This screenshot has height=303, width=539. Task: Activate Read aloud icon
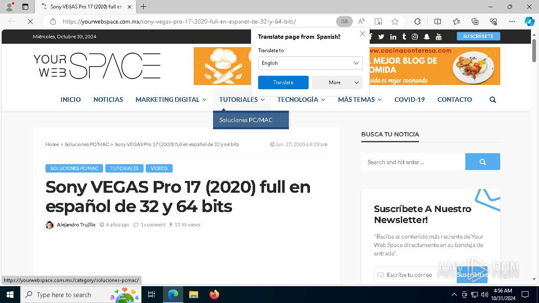[361, 21]
